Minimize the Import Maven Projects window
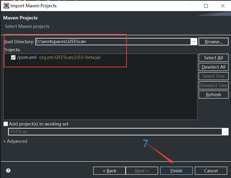This screenshot has height=178, width=231. [x=190, y=6]
